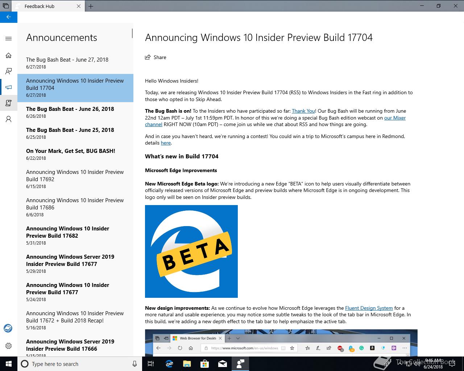The width and height of the screenshot is (464, 371).
Task: Open On Your Mark, Get Set, BUG BASH!
Action: [75, 154]
